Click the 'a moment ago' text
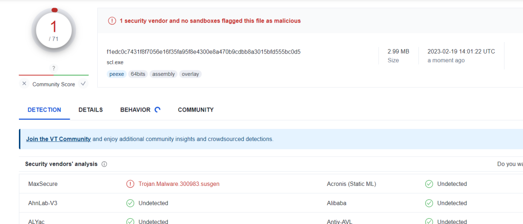Image resolution: width=523 pixels, height=224 pixels. (x=446, y=60)
